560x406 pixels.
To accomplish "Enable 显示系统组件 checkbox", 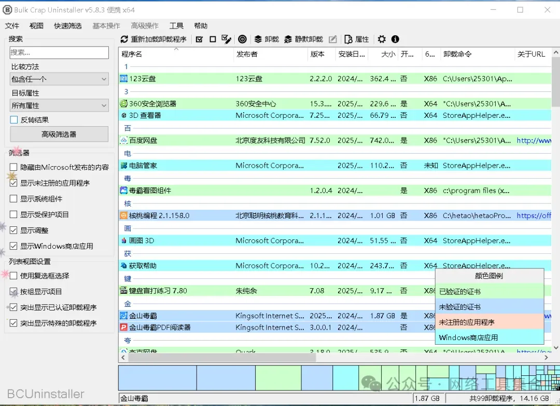I will pos(13,198).
